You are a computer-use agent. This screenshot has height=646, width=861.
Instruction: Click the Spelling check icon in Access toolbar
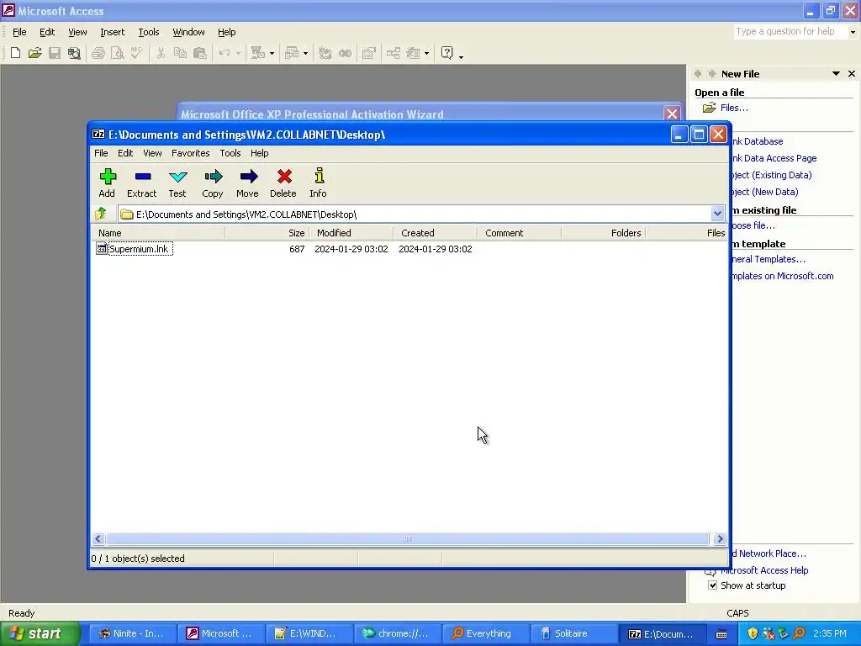click(137, 53)
